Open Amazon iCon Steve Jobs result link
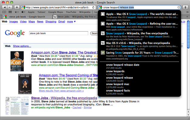Viewport: 190px width, 120px height. click(64, 53)
